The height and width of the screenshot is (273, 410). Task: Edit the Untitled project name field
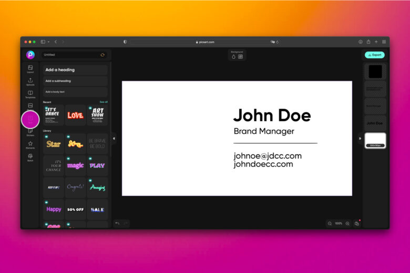(x=70, y=55)
